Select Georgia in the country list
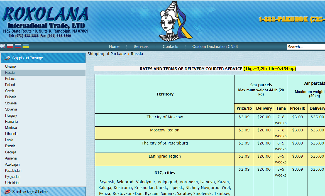The width and height of the screenshot is (325, 196). pos(11,152)
